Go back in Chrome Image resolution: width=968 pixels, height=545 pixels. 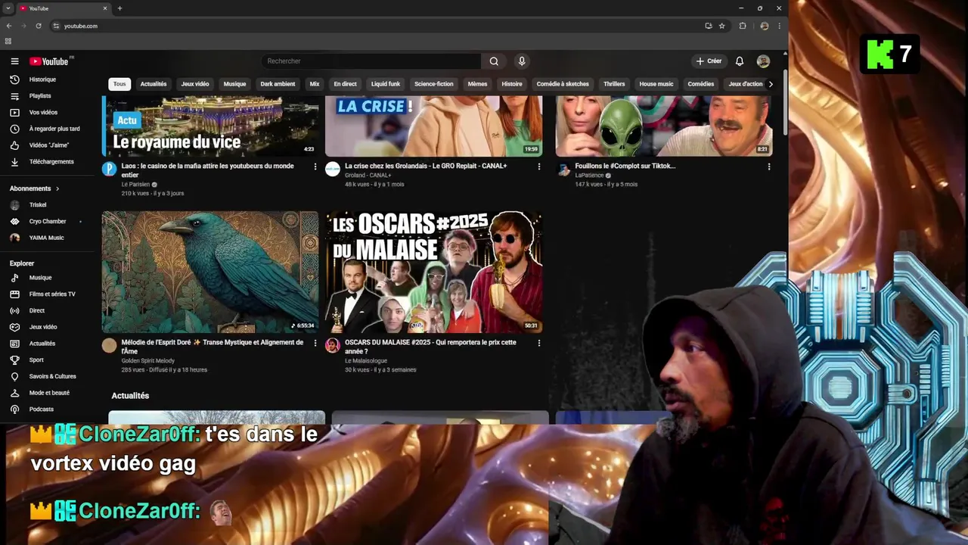pyautogui.click(x=9, y=26)
